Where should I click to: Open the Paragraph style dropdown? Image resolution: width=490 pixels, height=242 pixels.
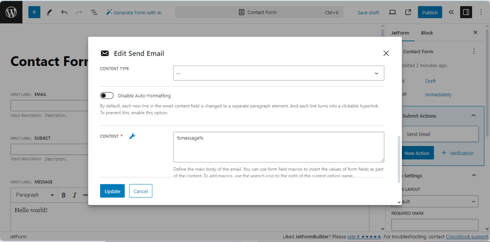34,195
